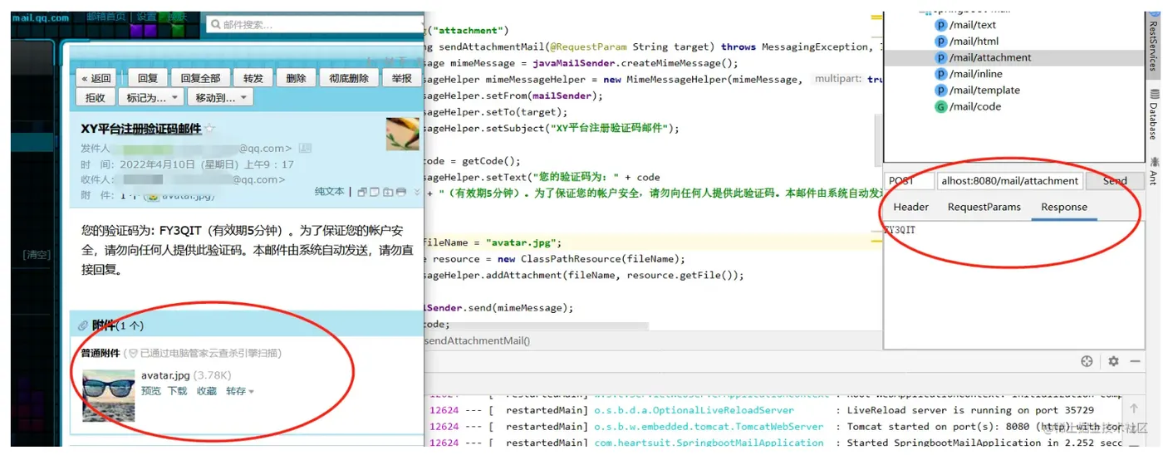Switch mail view to 纯文本
Viewport: 1163px width, 455px height.
329,192
